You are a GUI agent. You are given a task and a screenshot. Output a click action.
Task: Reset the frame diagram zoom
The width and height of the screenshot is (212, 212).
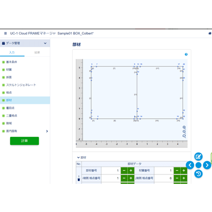click(184, 136)
